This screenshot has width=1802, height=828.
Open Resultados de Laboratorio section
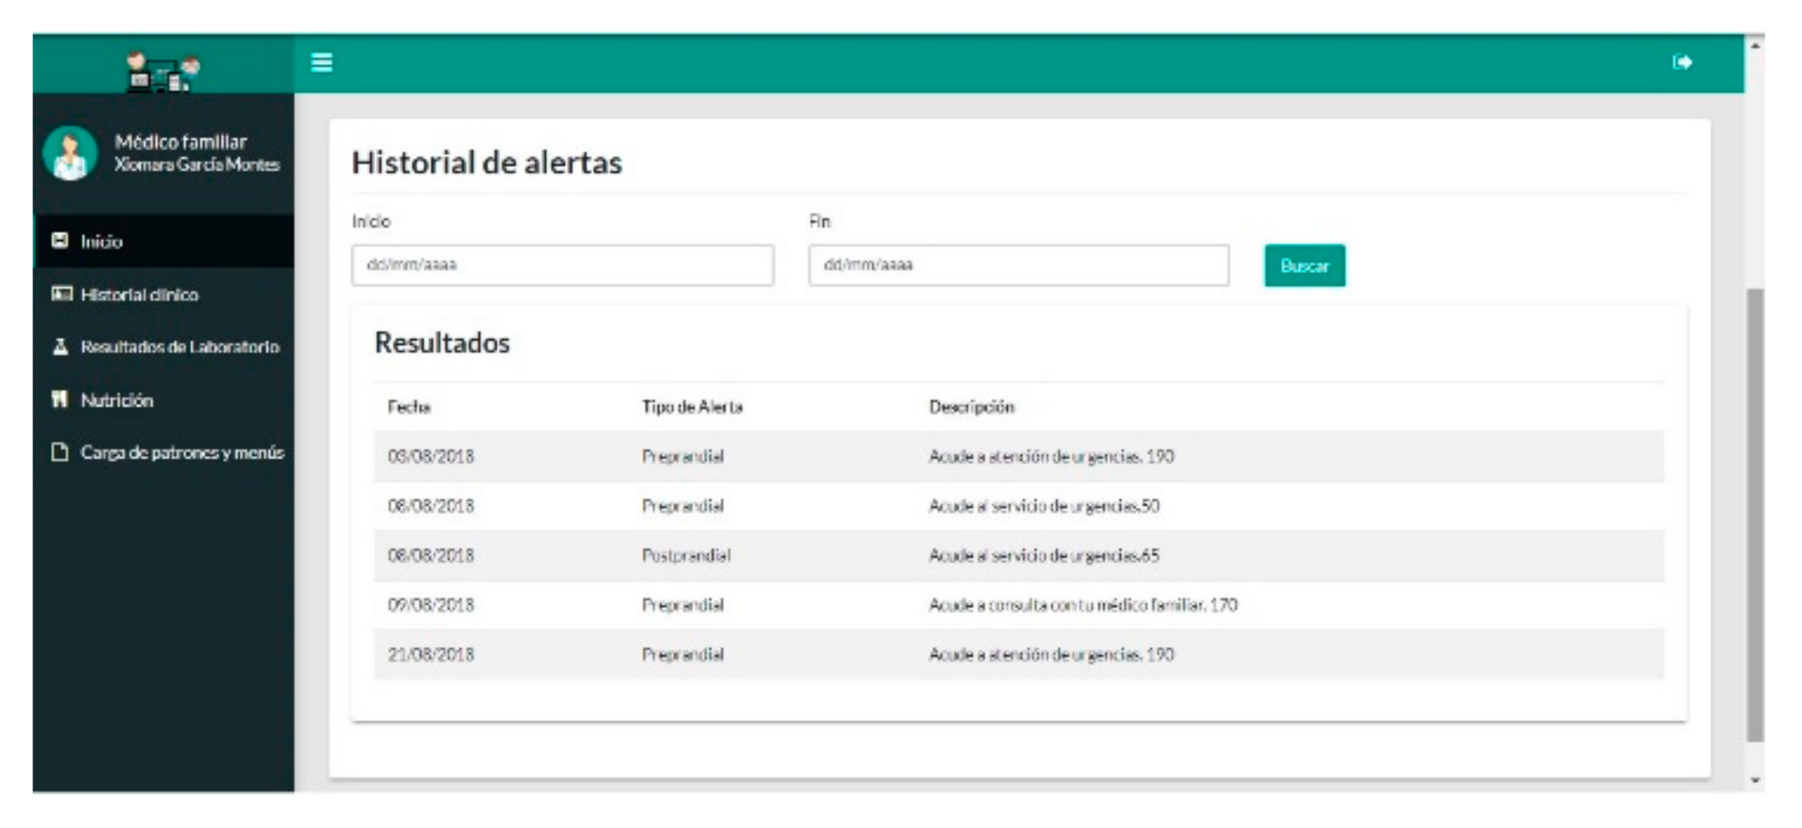(x=180, y=346)
